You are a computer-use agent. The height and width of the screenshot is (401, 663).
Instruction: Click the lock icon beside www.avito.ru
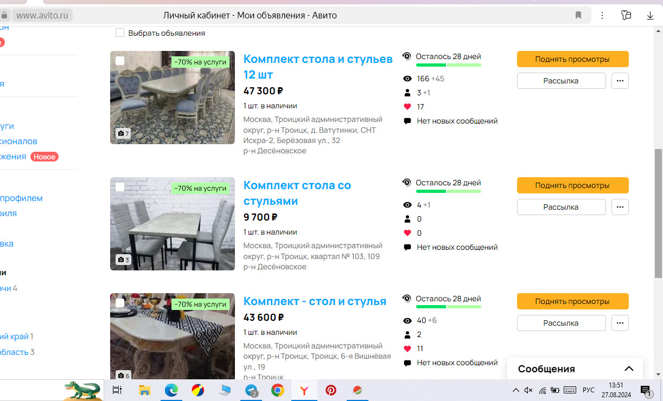click(x=5, y=15)
